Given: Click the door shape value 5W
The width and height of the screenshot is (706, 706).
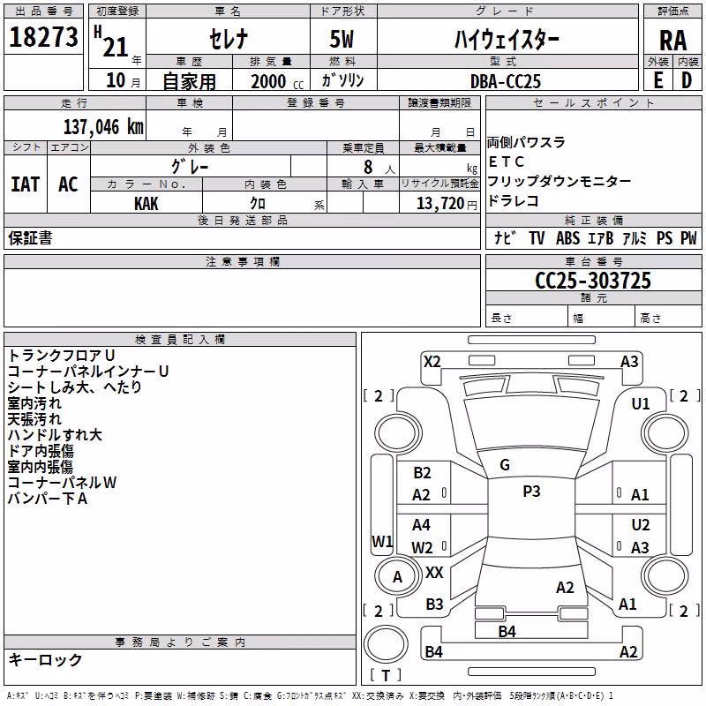Looking at the screenshot, I should pos(342,39).
